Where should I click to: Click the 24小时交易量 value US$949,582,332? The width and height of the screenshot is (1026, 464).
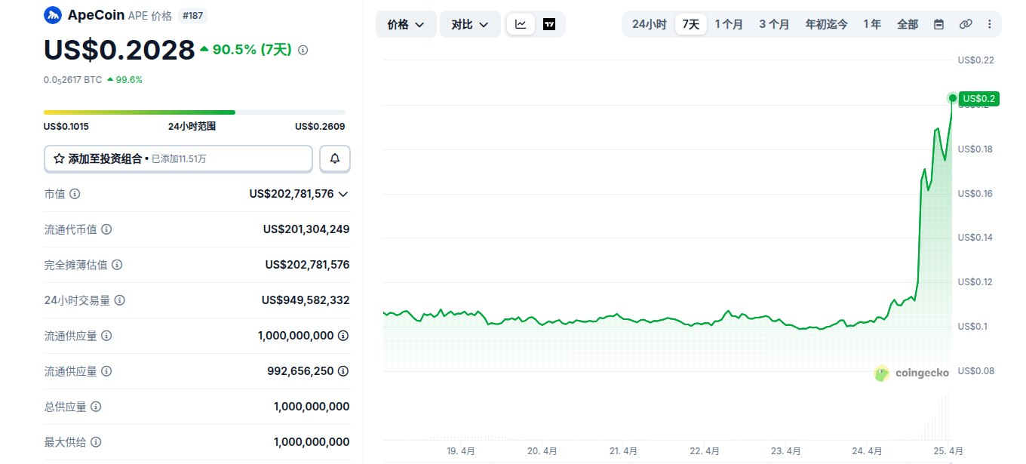point(306,300)
